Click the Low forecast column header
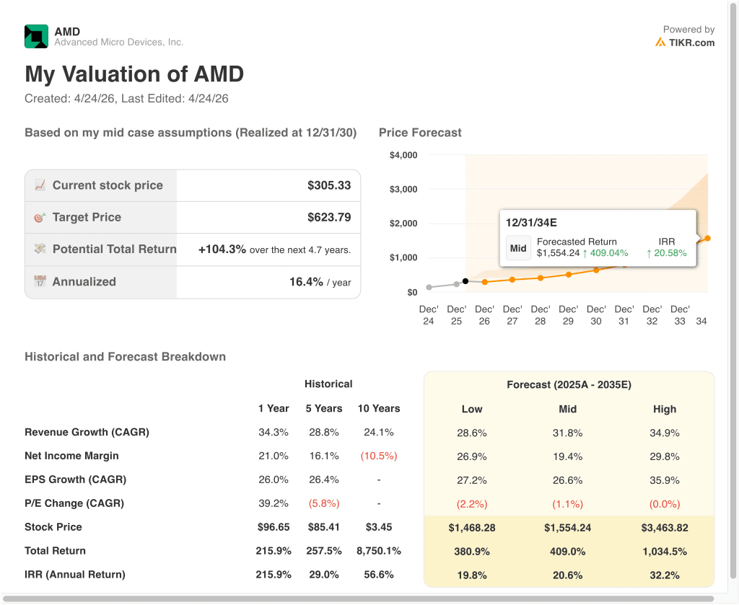The height and width of the screenshot is (605, 739). pos(472,409)
